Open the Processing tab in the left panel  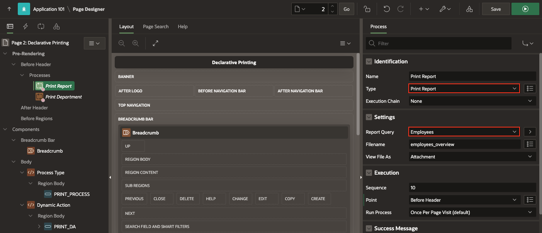[41, 26]
